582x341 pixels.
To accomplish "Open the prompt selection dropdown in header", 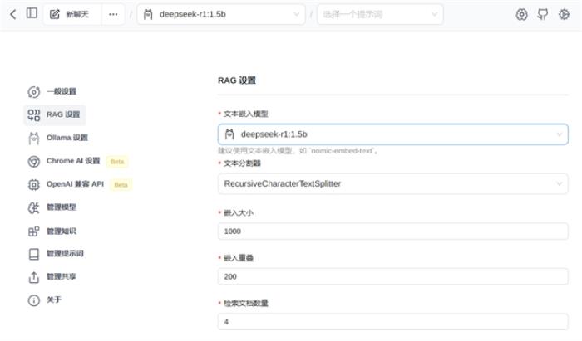I will pos(380,14).
